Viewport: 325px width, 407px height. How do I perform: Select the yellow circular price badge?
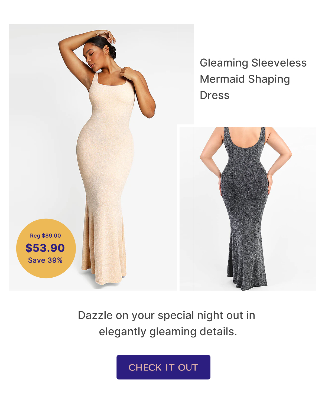point(46,248)
